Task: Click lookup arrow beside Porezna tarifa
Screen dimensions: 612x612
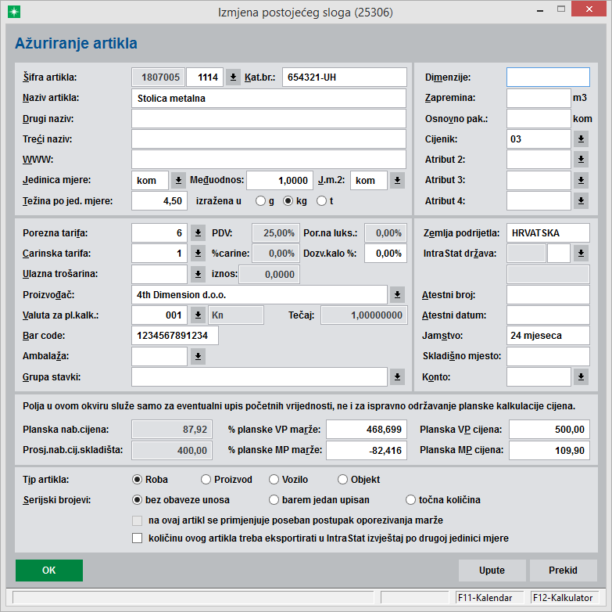Action: [199, 233]
